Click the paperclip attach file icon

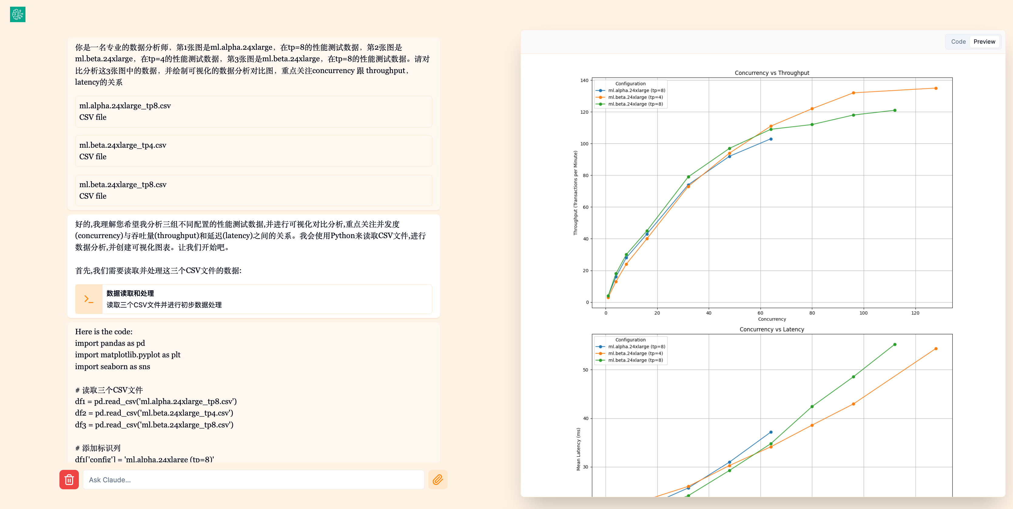tap(438, 480)
